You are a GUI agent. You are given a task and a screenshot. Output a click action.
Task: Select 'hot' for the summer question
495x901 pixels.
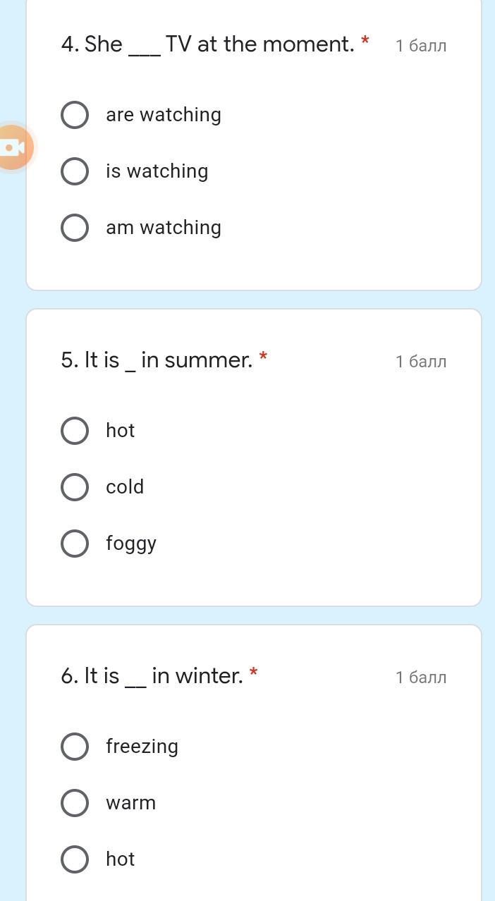(x=75, y=431)
